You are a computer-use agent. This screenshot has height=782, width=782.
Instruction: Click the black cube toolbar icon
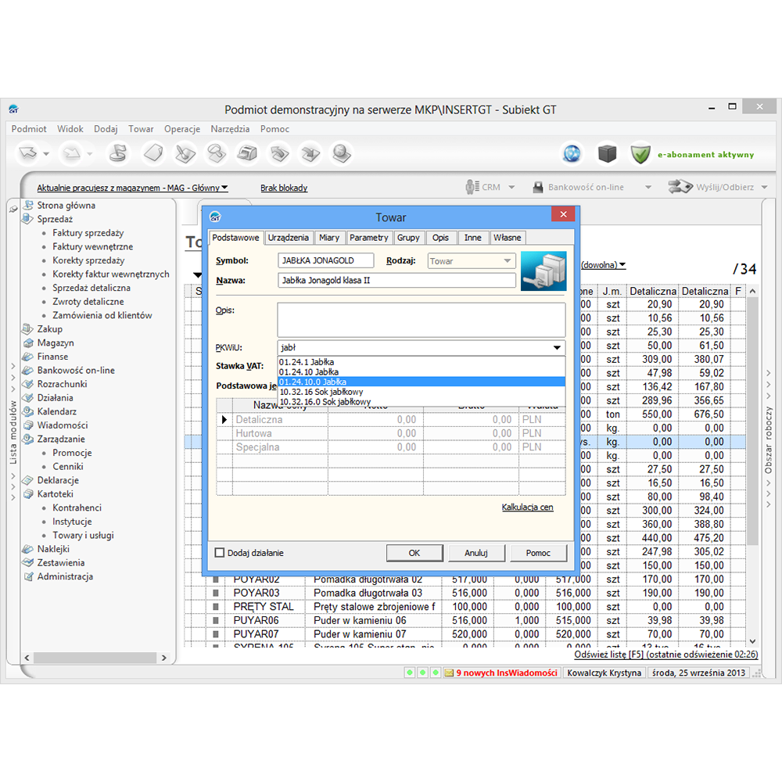point(608,154)
